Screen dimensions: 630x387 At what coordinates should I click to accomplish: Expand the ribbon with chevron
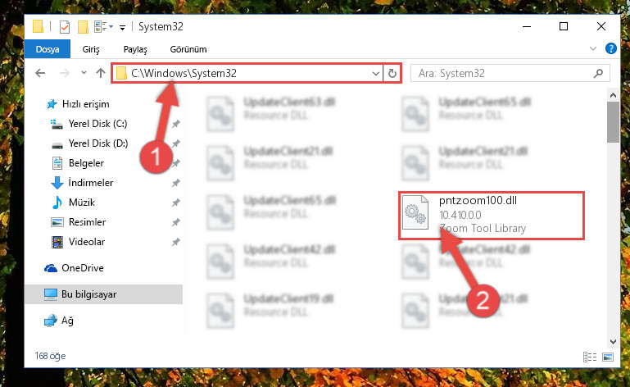[592, 48]
